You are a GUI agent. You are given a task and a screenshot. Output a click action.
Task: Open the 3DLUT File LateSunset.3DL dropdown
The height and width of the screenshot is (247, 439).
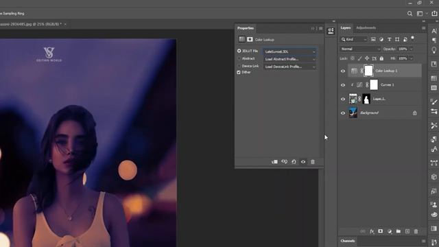point(289,51)
